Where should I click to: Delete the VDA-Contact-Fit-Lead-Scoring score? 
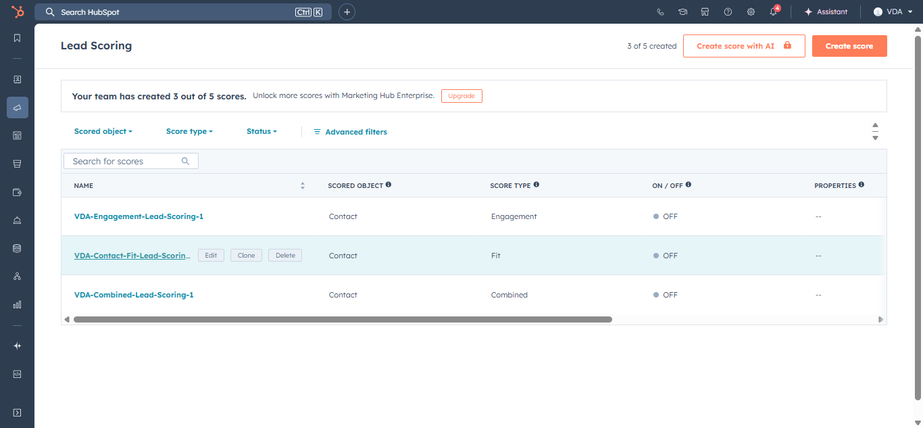285,256
